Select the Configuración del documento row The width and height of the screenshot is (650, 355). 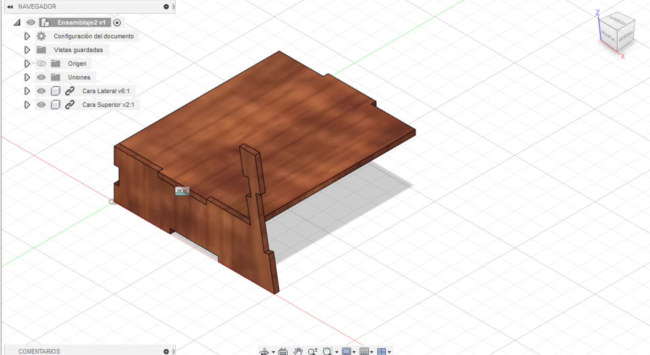coord(87,36)
